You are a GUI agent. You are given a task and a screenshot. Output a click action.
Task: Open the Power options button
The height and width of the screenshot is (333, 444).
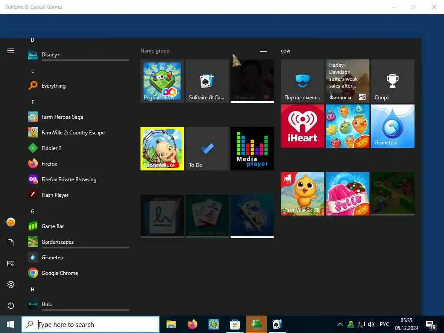(11, 305)
